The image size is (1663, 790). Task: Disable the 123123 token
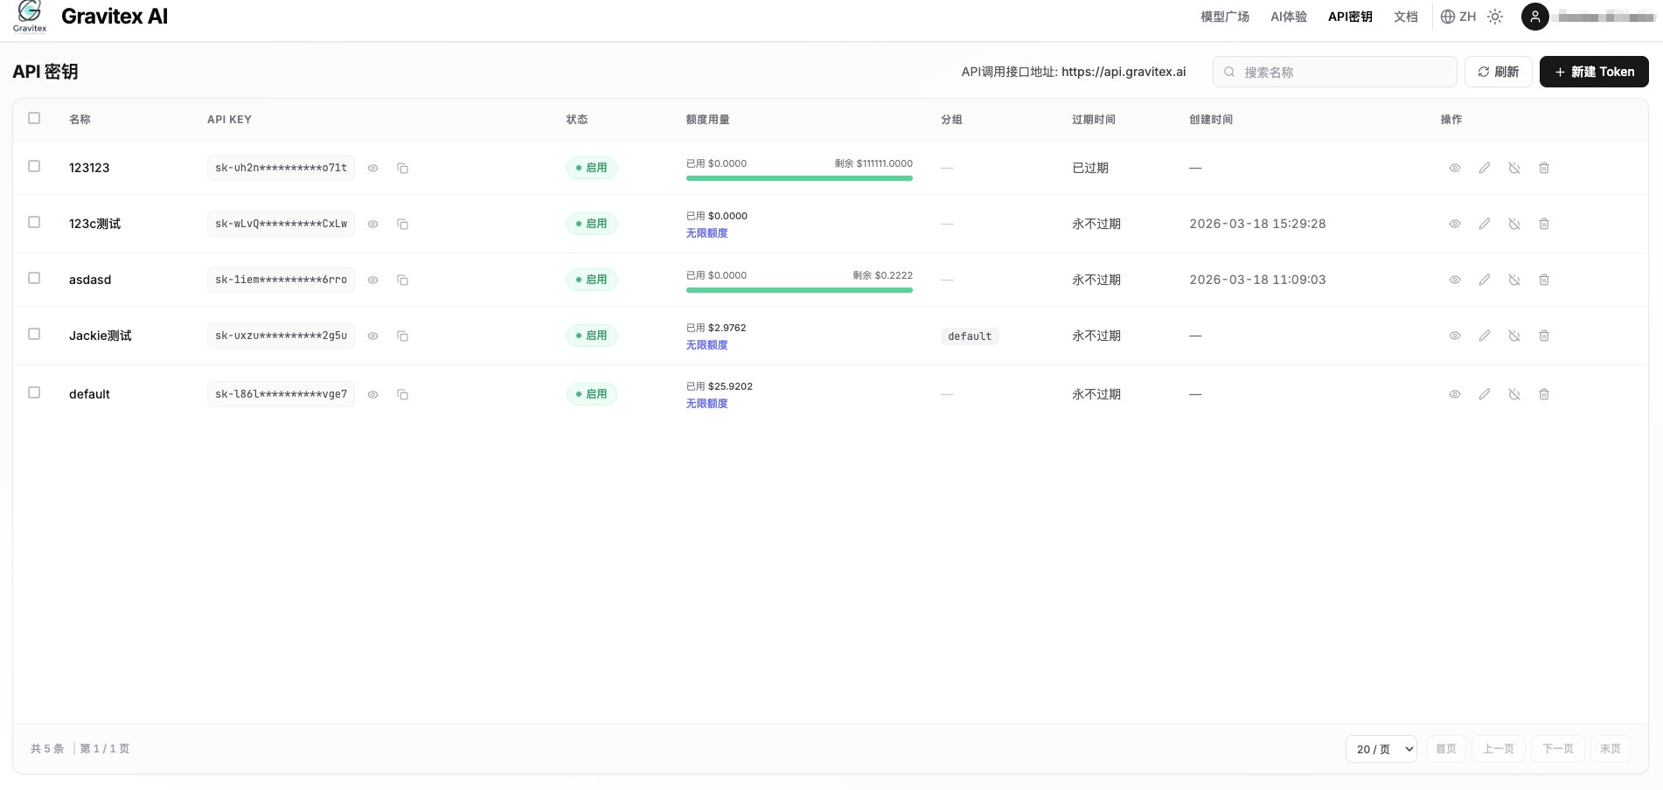click(1514, 168)
